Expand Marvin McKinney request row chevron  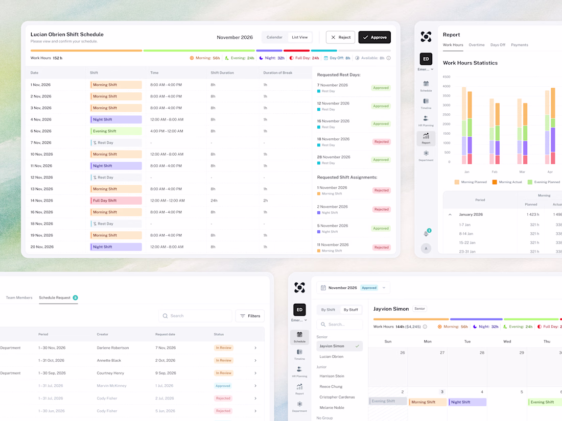click(x=255, y=386)
